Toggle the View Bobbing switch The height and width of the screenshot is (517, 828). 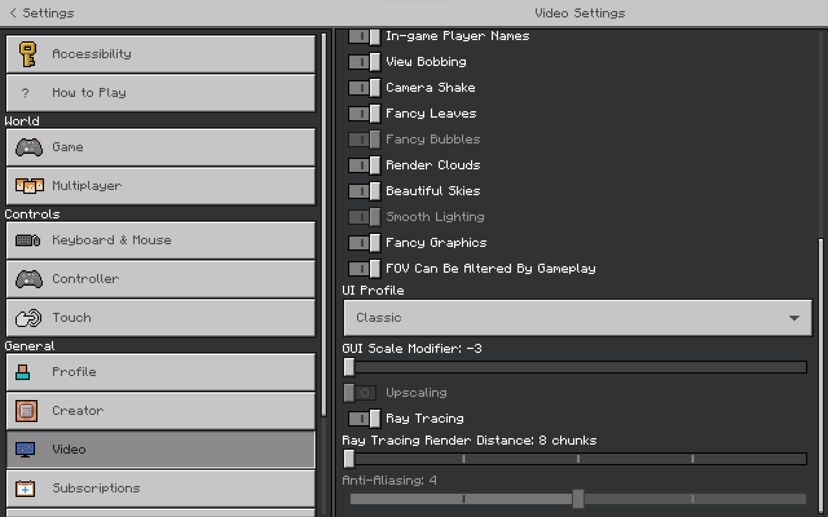365,62
